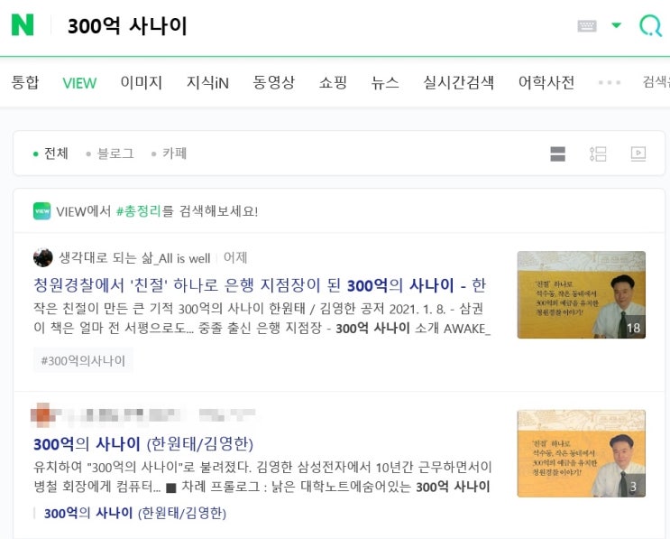Click the blurred author avatar of second result
Image resolution: width=670 pixels, height=539 pixels.
pos(42,415)
